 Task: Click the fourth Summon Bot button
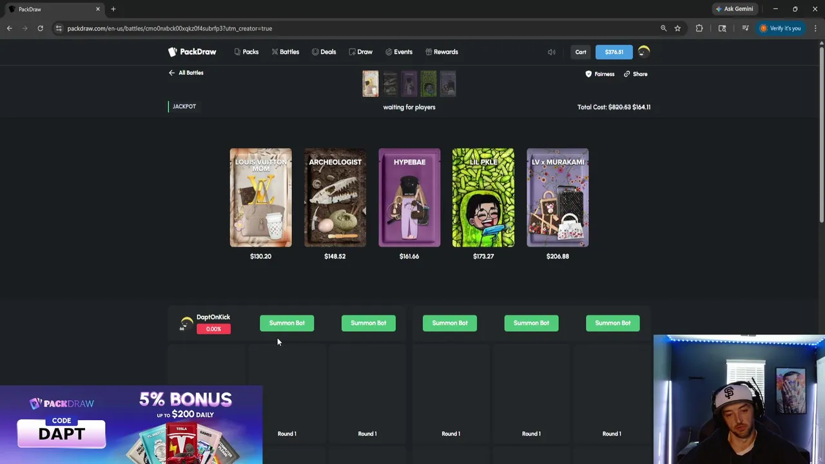(x=531, y=323)
